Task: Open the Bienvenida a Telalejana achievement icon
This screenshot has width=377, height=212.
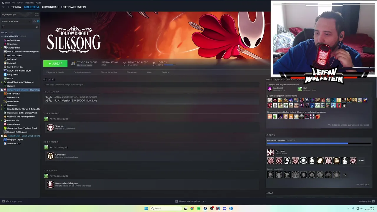Action: [50, 184]
